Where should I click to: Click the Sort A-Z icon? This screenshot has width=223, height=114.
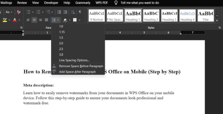73,12
